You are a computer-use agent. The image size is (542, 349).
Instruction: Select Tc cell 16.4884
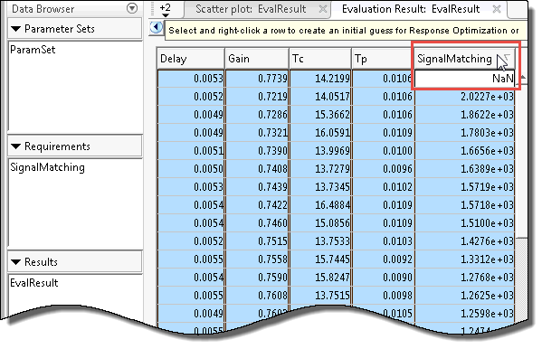pos(320,205)
